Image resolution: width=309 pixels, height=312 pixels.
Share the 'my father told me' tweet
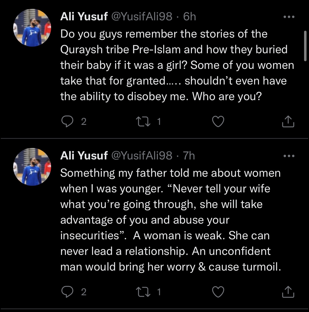click(x=288, y=292)
